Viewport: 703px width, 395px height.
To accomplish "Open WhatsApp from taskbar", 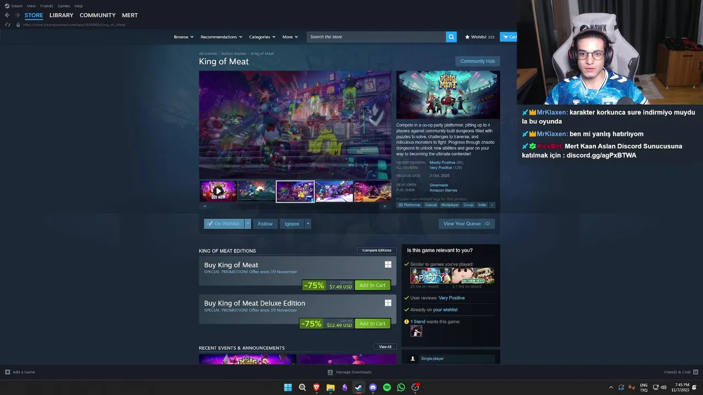I will click(401, 387).
